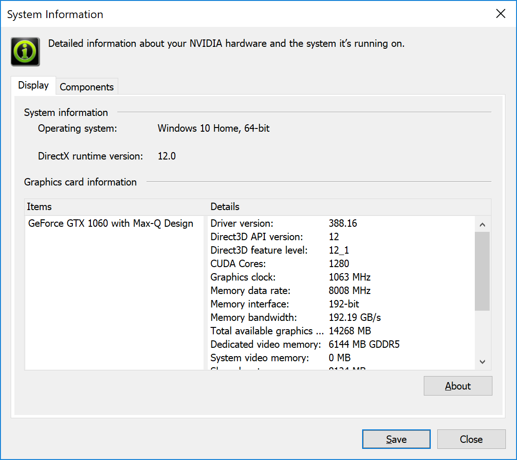
Task: Click the 1063 MHz graphics clock value
Action: [x=350, y=277]
